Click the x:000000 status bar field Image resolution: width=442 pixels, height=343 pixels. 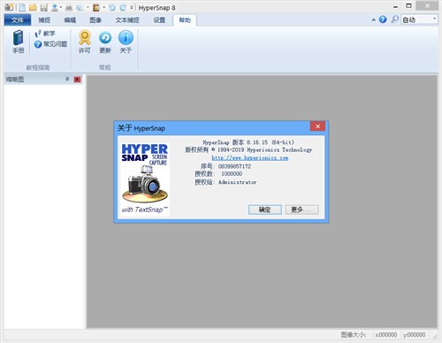[x=385, y=335]
